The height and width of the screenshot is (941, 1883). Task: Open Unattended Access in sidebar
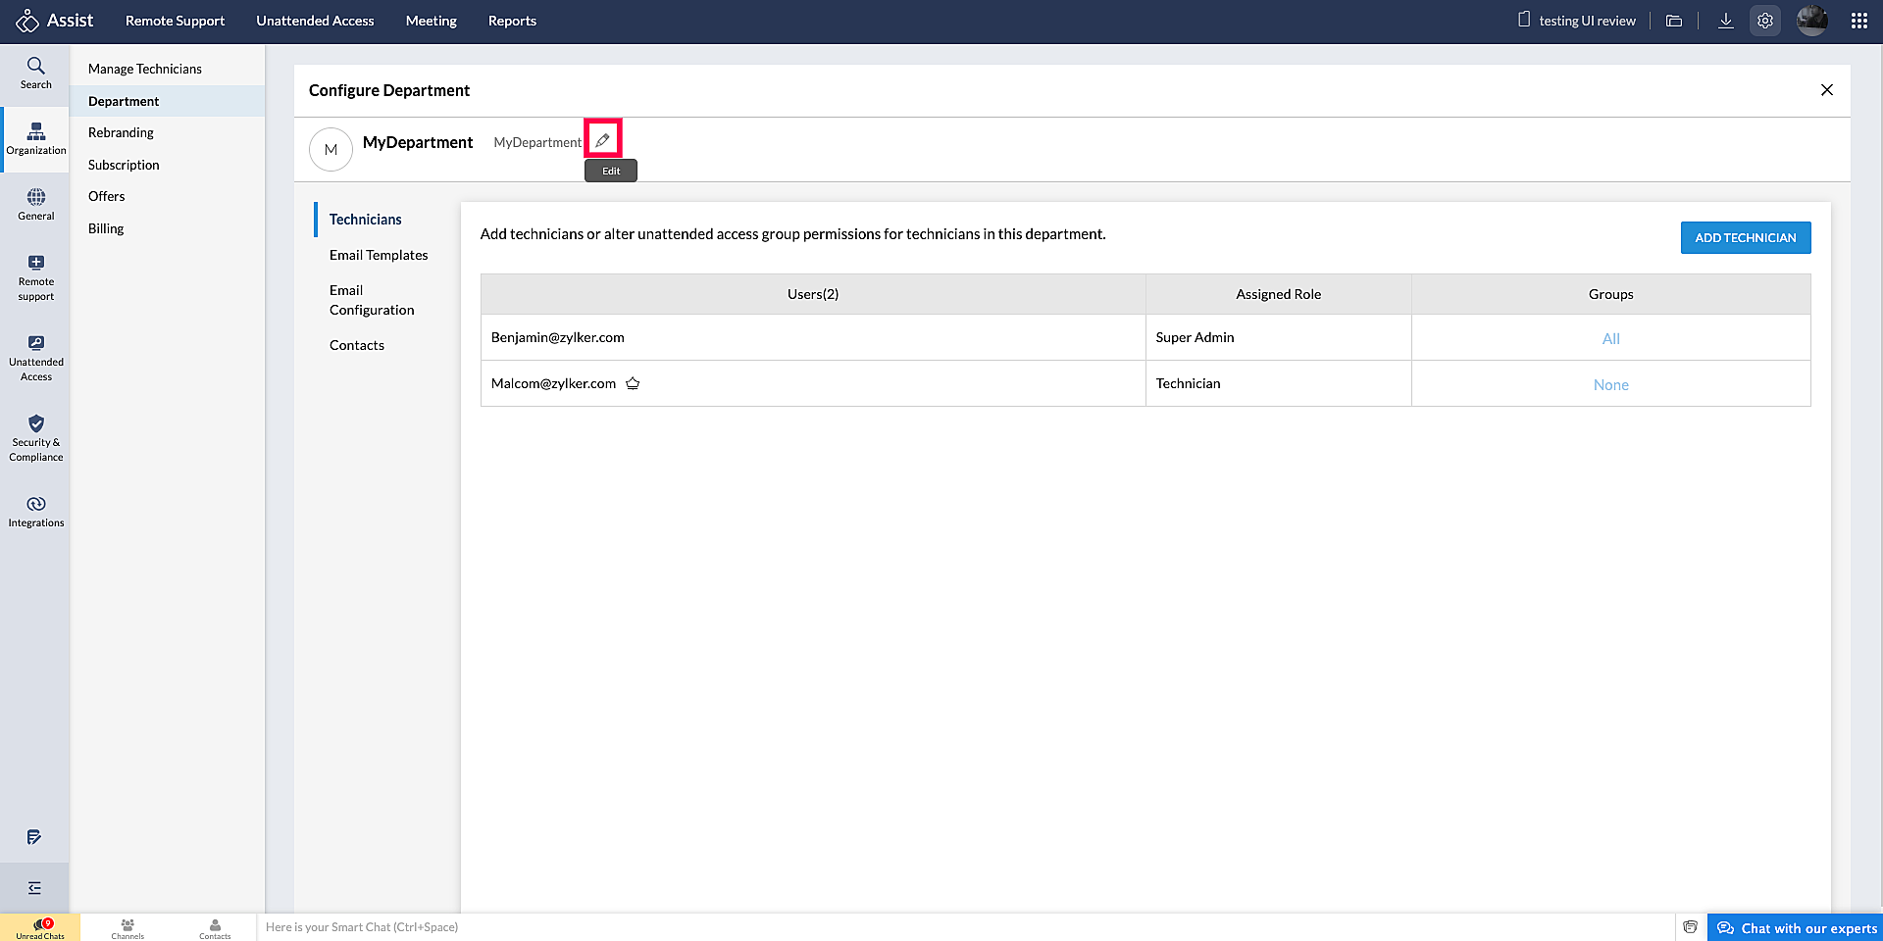pos(36,358)
